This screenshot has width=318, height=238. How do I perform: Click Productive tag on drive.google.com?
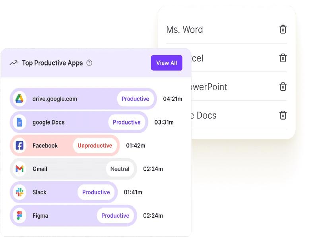(x=135, y=99)
